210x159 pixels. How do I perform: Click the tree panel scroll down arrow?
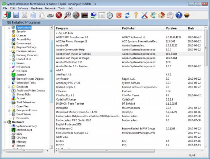click(51, 147)
